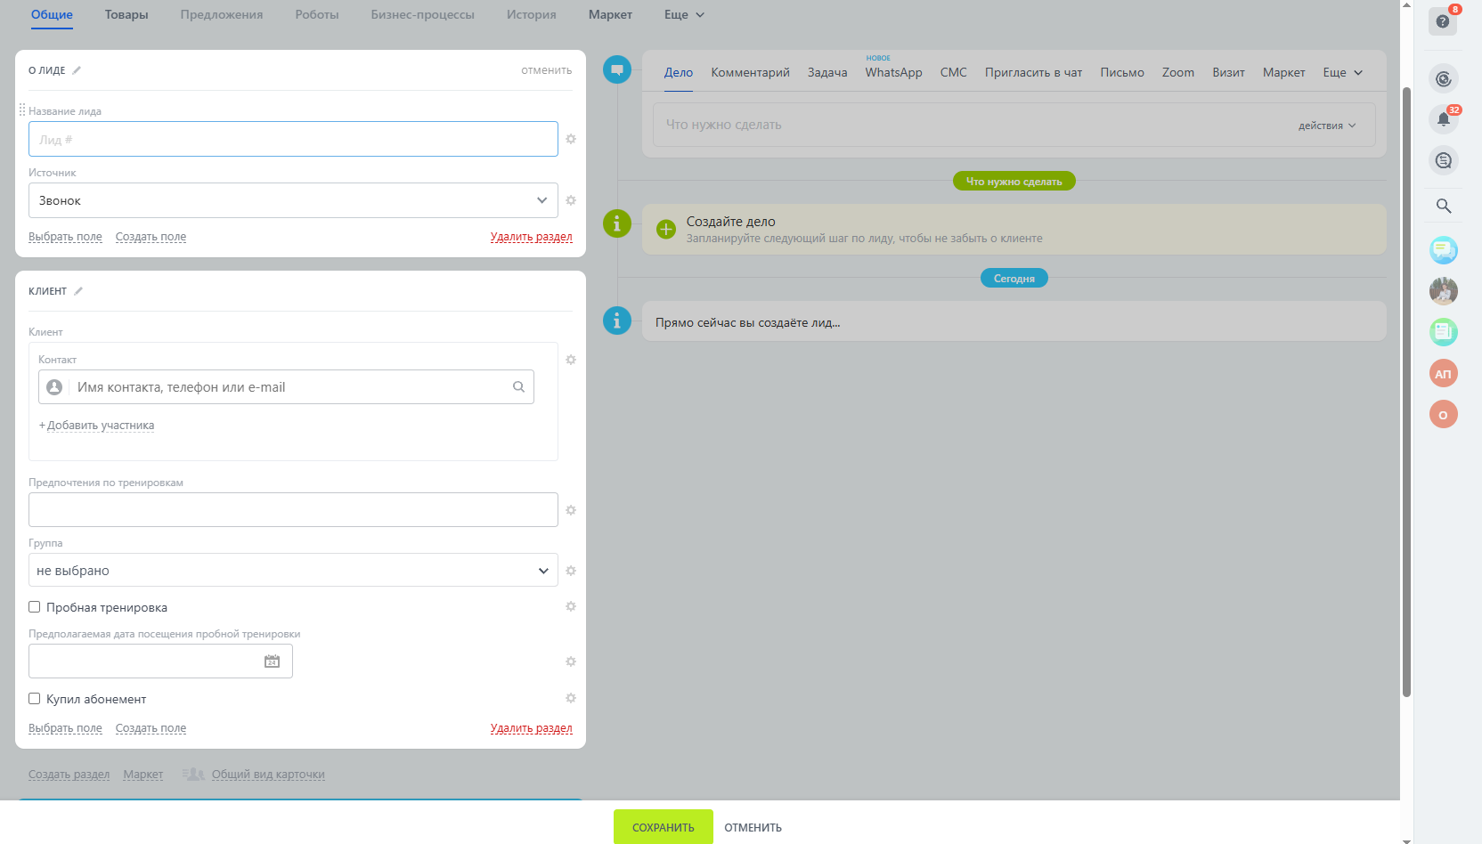The width and height of the screenshot is (1482, 844).
Task: Click Добавить участника link
Action: (x=100, y=426)
